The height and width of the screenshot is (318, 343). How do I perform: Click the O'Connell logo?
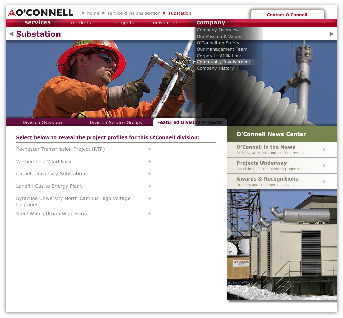(41, 13)
